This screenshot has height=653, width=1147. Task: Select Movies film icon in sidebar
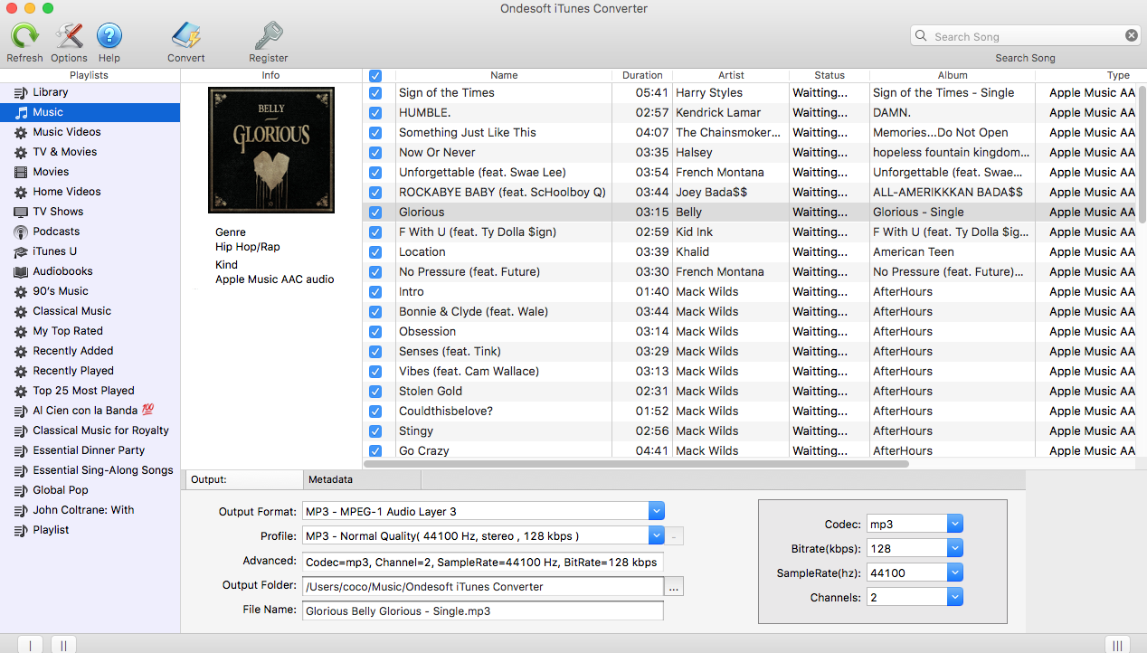[21, 172]
